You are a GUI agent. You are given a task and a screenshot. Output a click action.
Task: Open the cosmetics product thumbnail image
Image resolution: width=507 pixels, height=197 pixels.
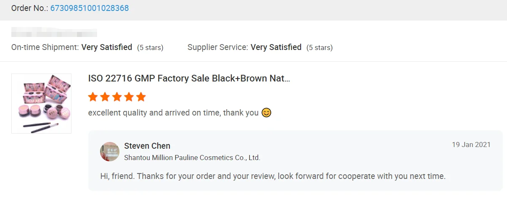[41, 103]
